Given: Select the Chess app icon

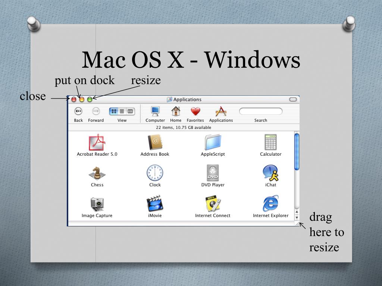Looking at the screenshot, I should pyautogui.click(x=97, y=173).
